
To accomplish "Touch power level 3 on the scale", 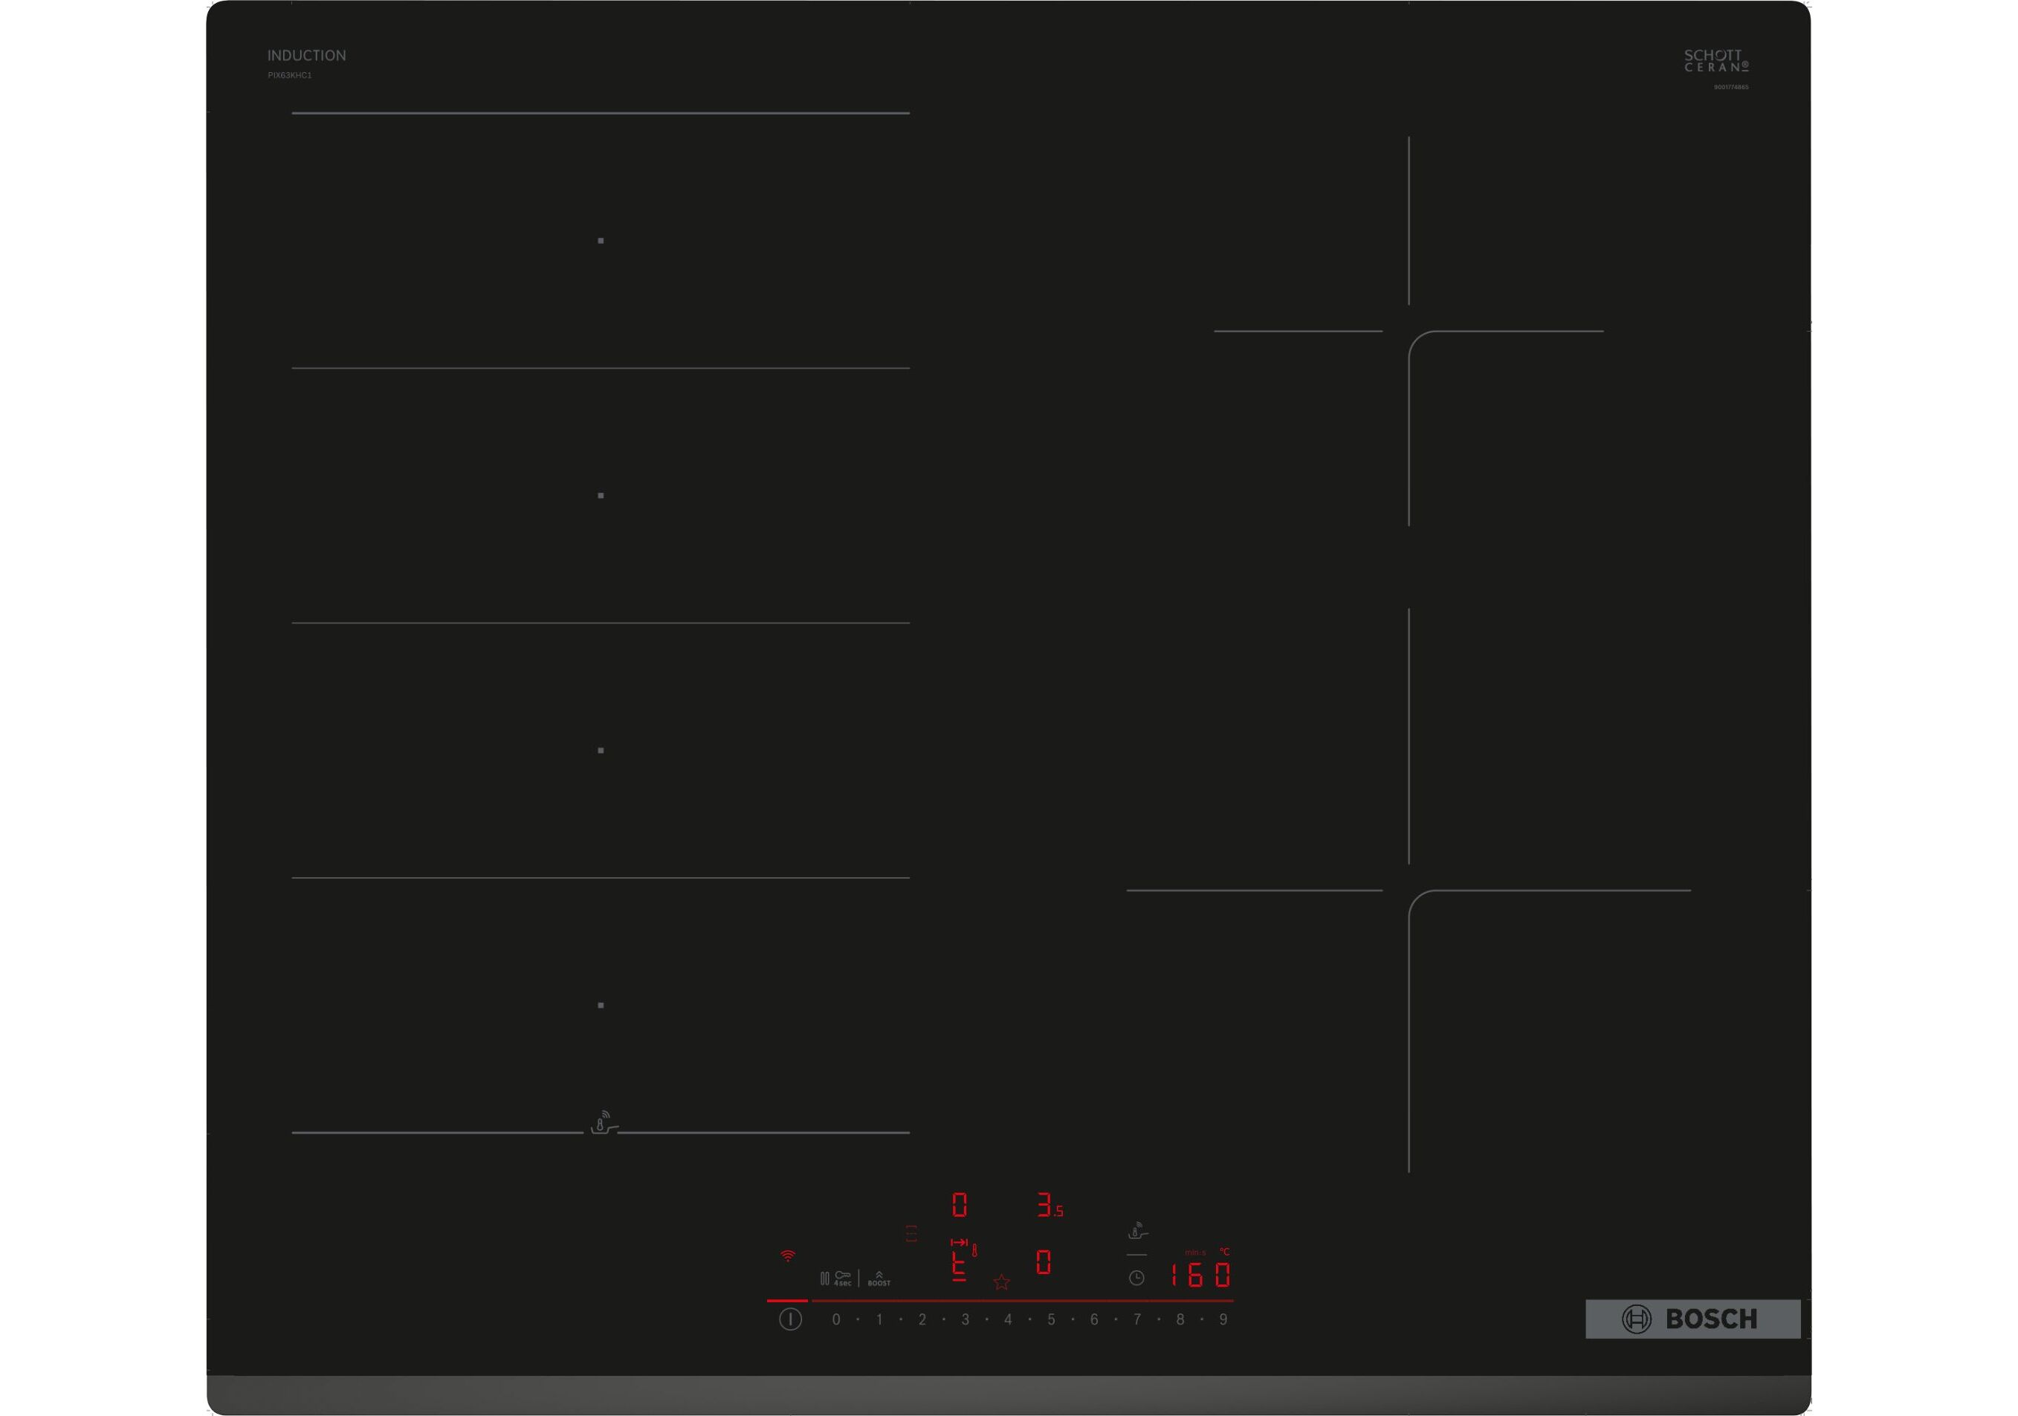I will [x=965, y=1319].
